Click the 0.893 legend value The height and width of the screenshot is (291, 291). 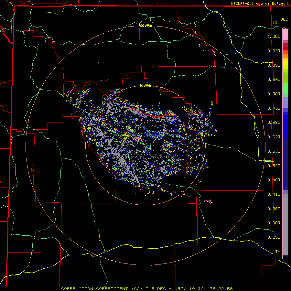click(x=274, y=65)
